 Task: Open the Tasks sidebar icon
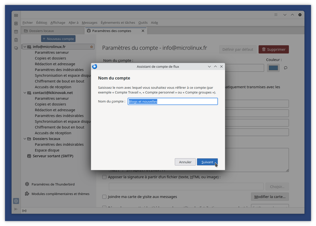tap(16, 40)
